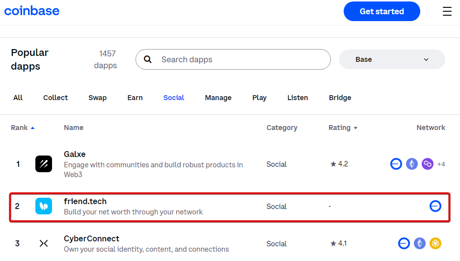Image resolution: width=460 pixels, height=261 pixels.
Task: Click the 4.2 rating for Galxe
Action: (343, 164)
